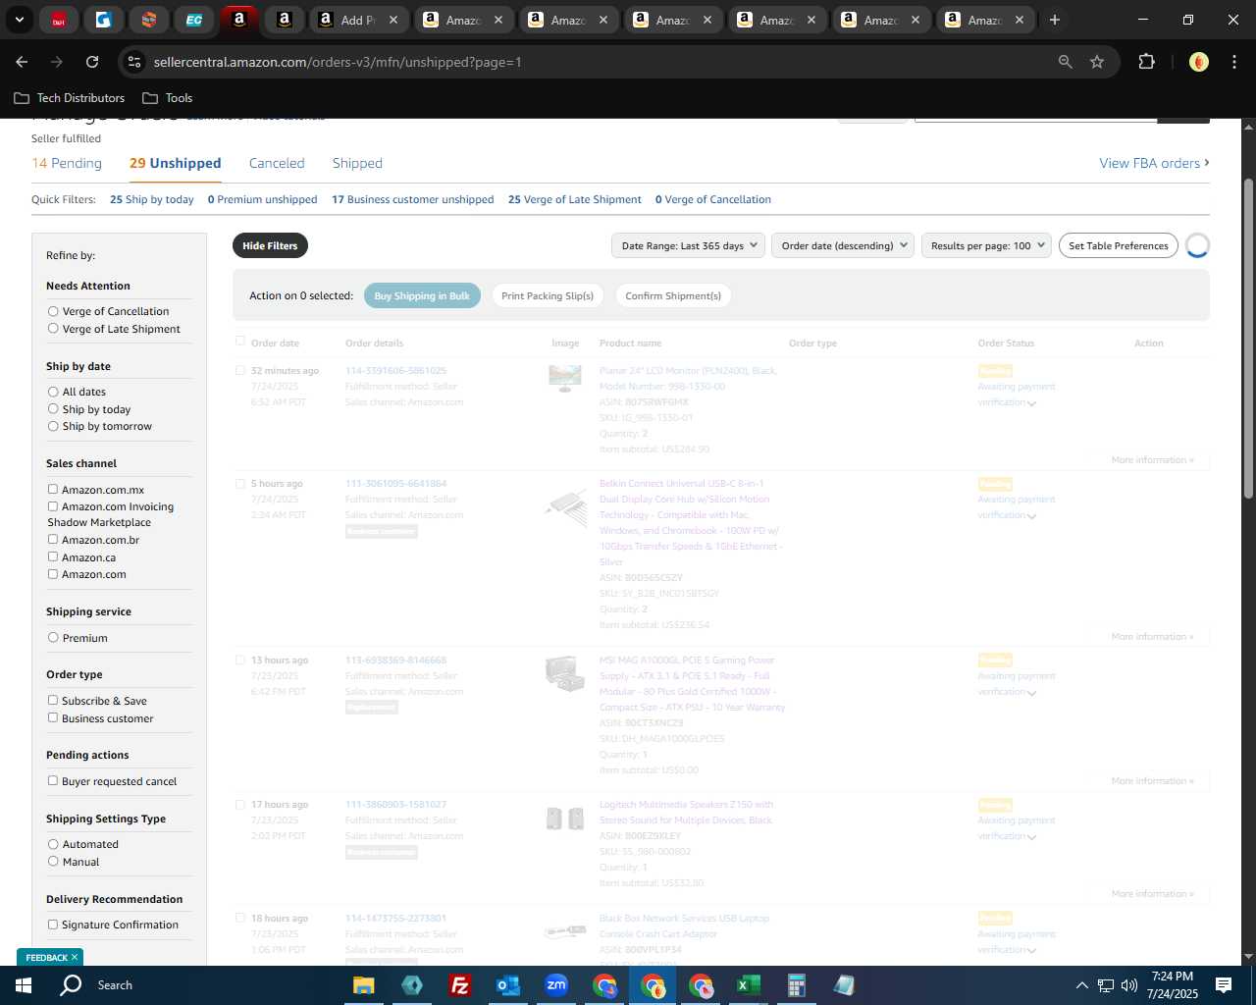
Task: Select Verge of Late Shipment radio filter
Action: (53, 329)
